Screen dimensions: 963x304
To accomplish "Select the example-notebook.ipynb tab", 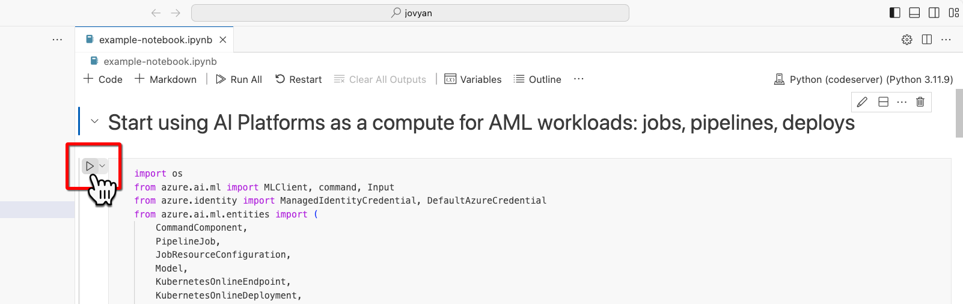I will point(155,40).
